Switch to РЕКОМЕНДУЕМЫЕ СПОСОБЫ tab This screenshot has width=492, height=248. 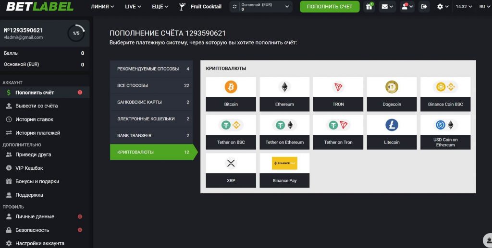[151, 69]
